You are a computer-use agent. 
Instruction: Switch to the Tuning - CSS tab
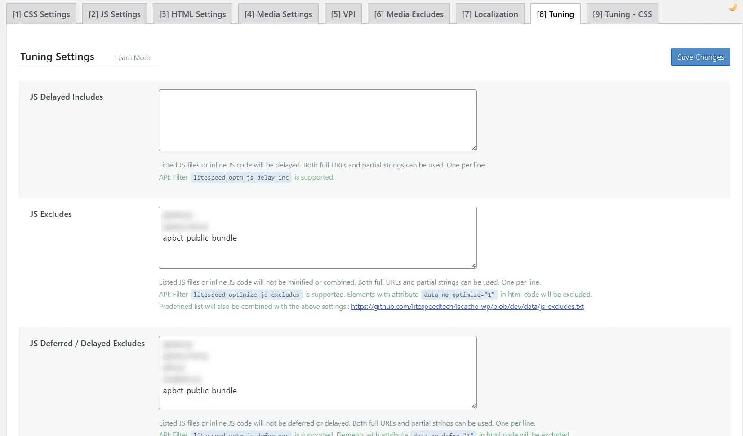tap(622, 14)
